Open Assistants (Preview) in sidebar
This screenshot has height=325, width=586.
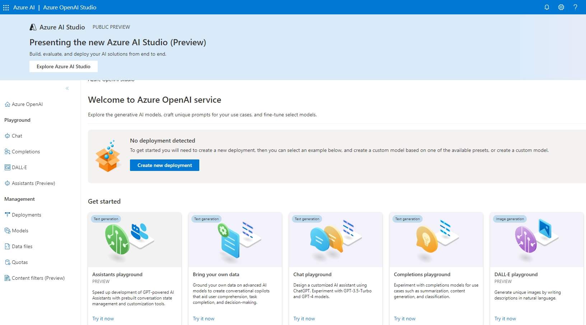tap(33, 183)
